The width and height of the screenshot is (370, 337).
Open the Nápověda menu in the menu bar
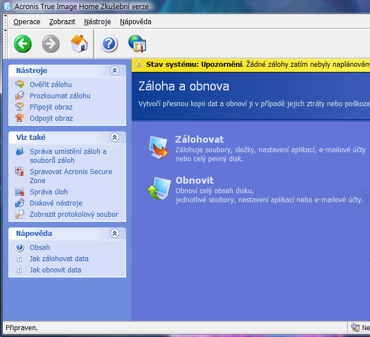(136, 22)
